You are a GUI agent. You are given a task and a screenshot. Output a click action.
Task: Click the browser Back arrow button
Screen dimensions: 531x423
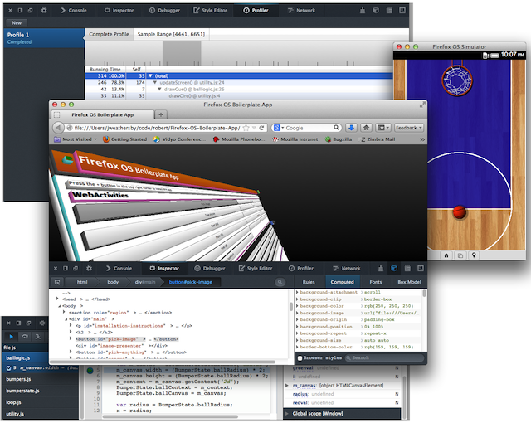pos(58,128)
